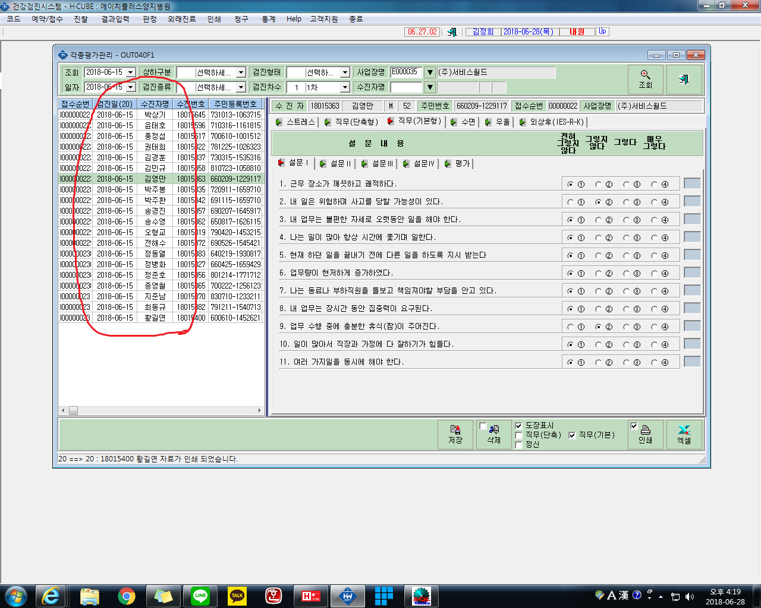Click the 조회 magnifier search button
The image size is (761, 608).
(646, 79)
